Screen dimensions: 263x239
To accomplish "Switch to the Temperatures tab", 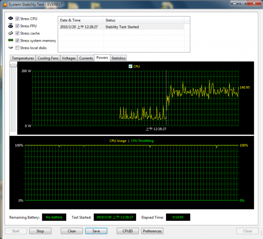I will point(23,58).
